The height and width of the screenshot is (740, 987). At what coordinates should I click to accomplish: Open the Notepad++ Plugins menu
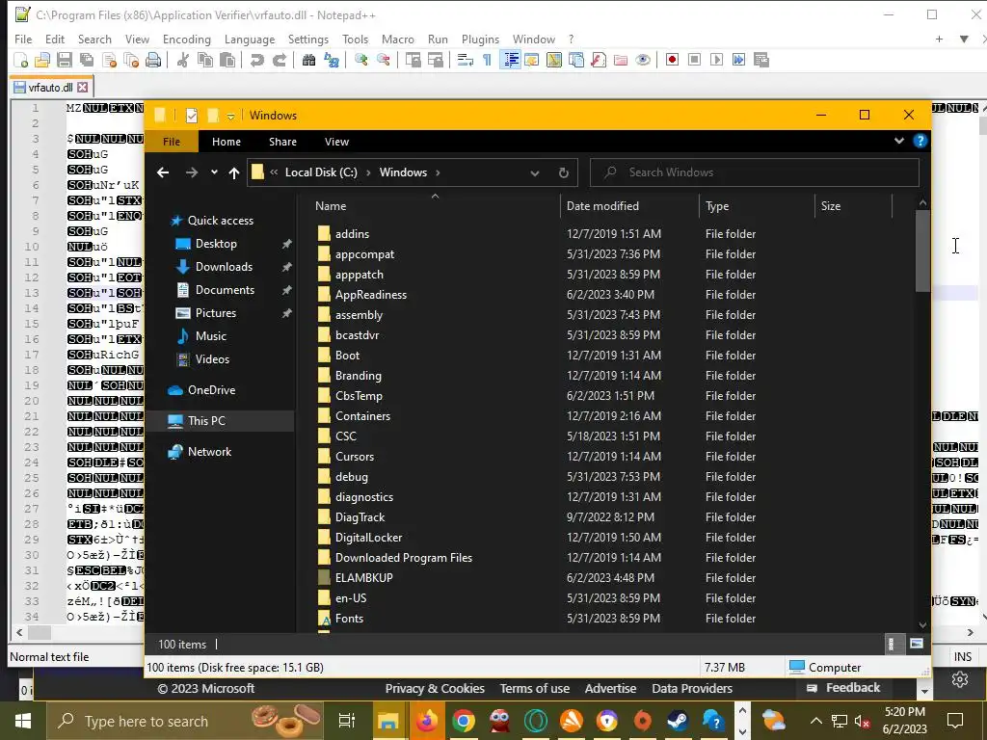pos(480,39)
